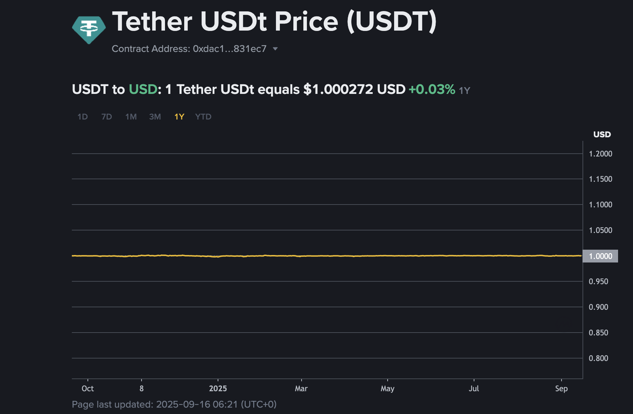633x414 pixels.
Task: Click the Sep label on the time axis
Action: [x=562, y=388]
